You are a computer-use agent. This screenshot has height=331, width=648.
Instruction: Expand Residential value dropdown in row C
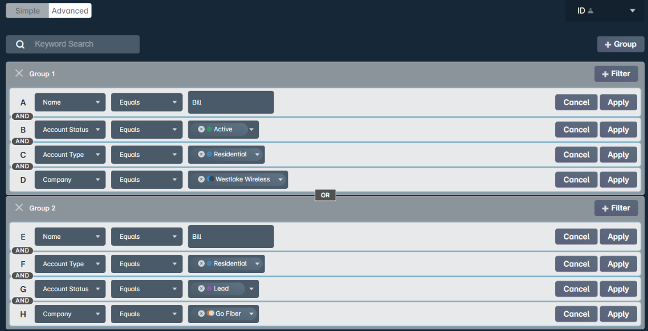pos(258,155)
